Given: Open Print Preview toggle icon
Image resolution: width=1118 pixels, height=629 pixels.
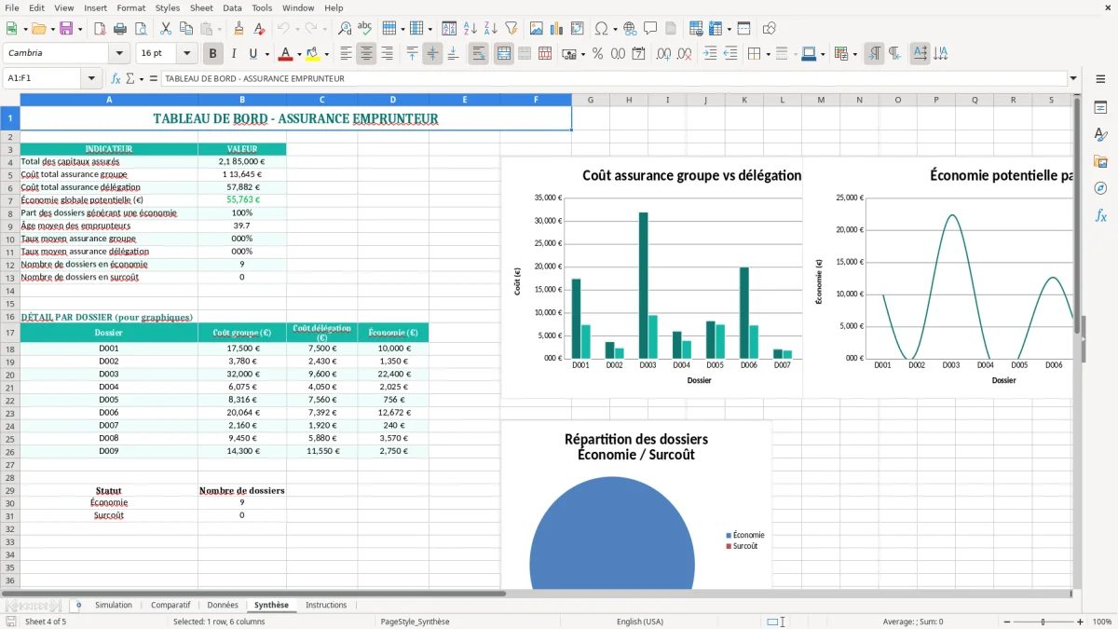Looking at the screenshot, I should [x=140, y=29].
